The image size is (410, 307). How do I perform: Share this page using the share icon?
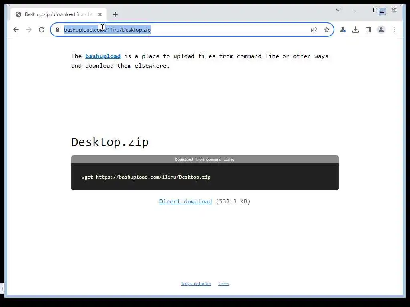pos(314,30)
